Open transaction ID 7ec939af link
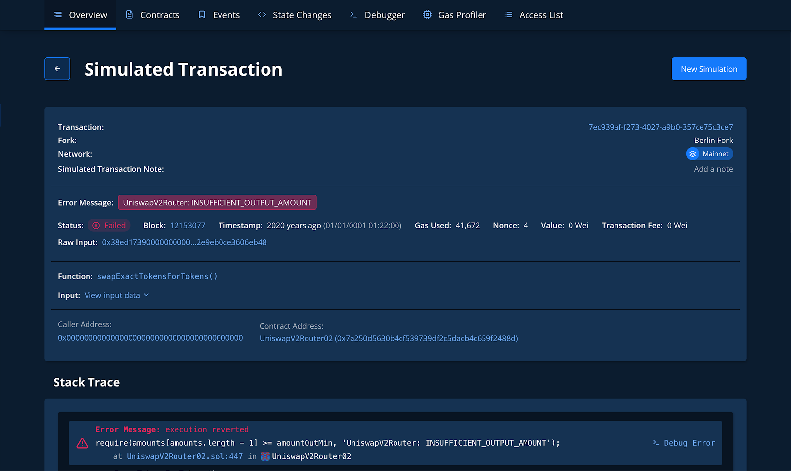 660,127
